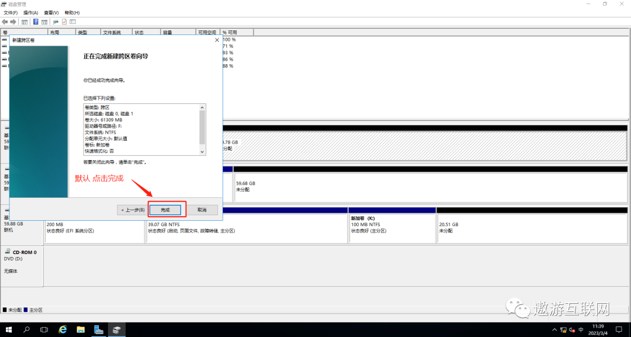This screenshot has height=337, width=631.
Task: Select the line 卷类型: 跨区
Action: [x=97, y=107]
